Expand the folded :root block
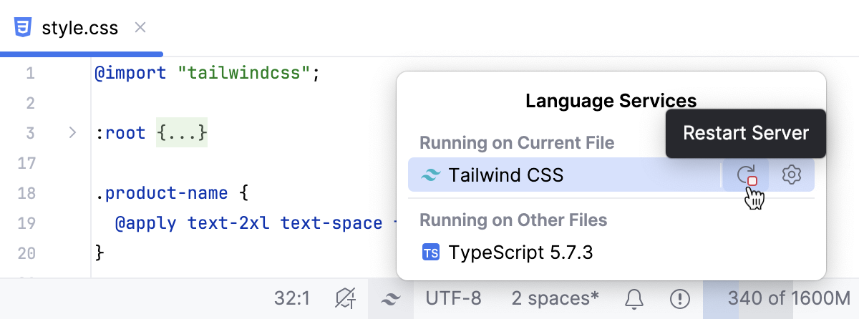859x319 pixels. (x=72, y=133)
